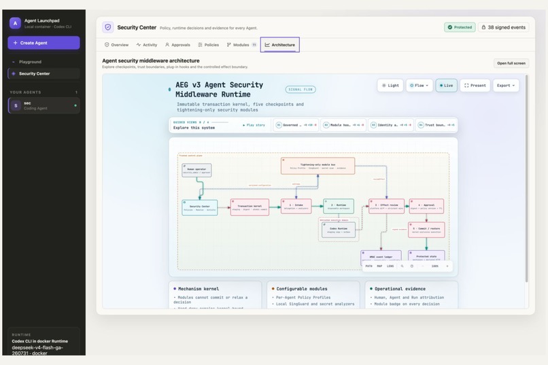This screenshot has width=548, height=365.
Task: Open the Modules tab
Action: click(241, 45)
